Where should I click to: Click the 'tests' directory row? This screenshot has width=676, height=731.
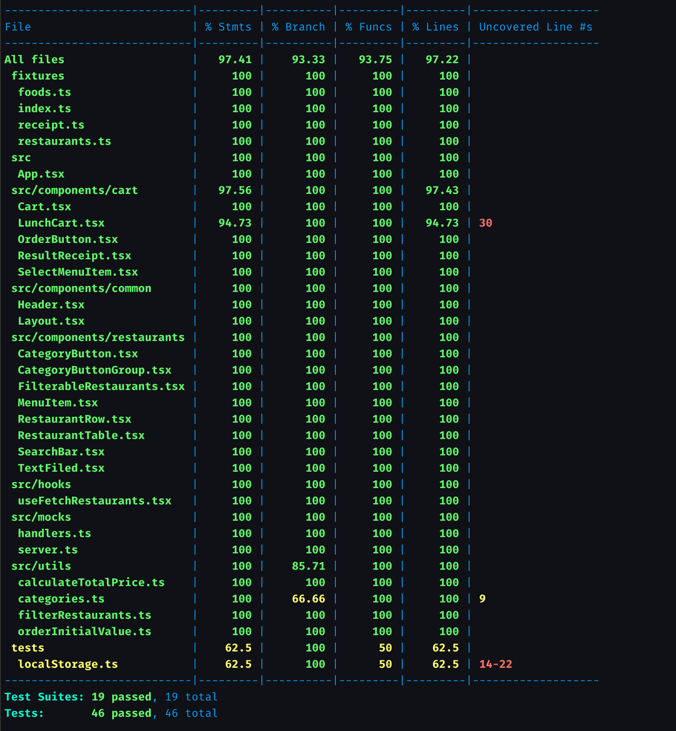click(28, 648)
